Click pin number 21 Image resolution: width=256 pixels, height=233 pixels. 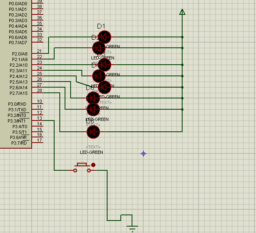click(x=39, y=51)
